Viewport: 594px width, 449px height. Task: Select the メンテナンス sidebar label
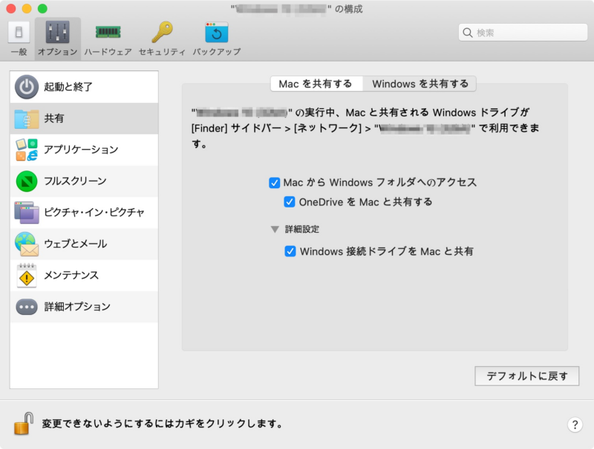(71, 275)
